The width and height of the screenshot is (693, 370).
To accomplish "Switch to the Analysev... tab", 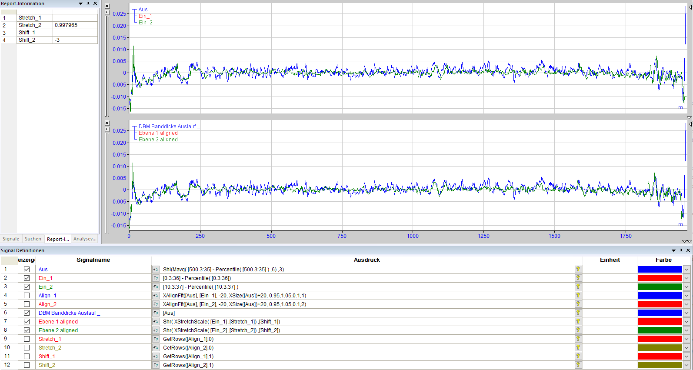I will point(85,239).
